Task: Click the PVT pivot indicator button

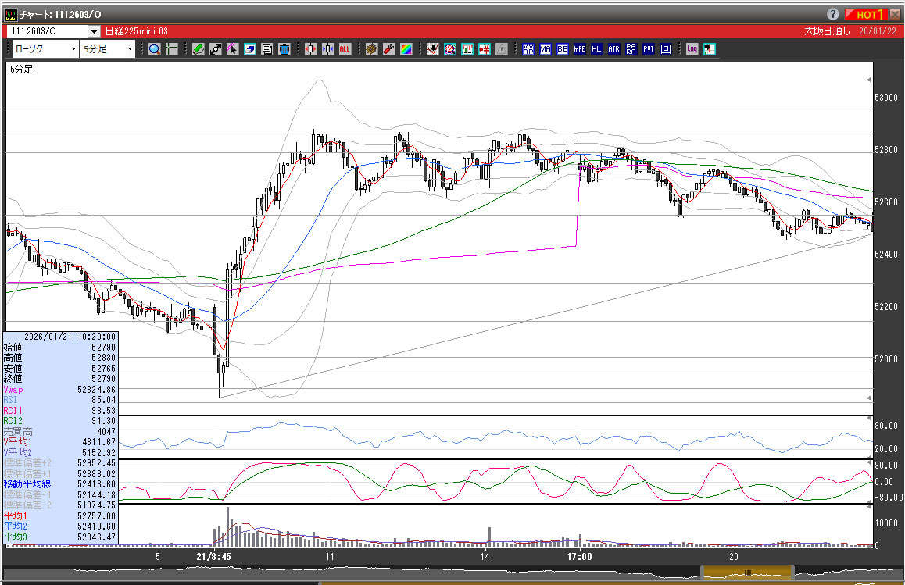Action: (649, 49)
